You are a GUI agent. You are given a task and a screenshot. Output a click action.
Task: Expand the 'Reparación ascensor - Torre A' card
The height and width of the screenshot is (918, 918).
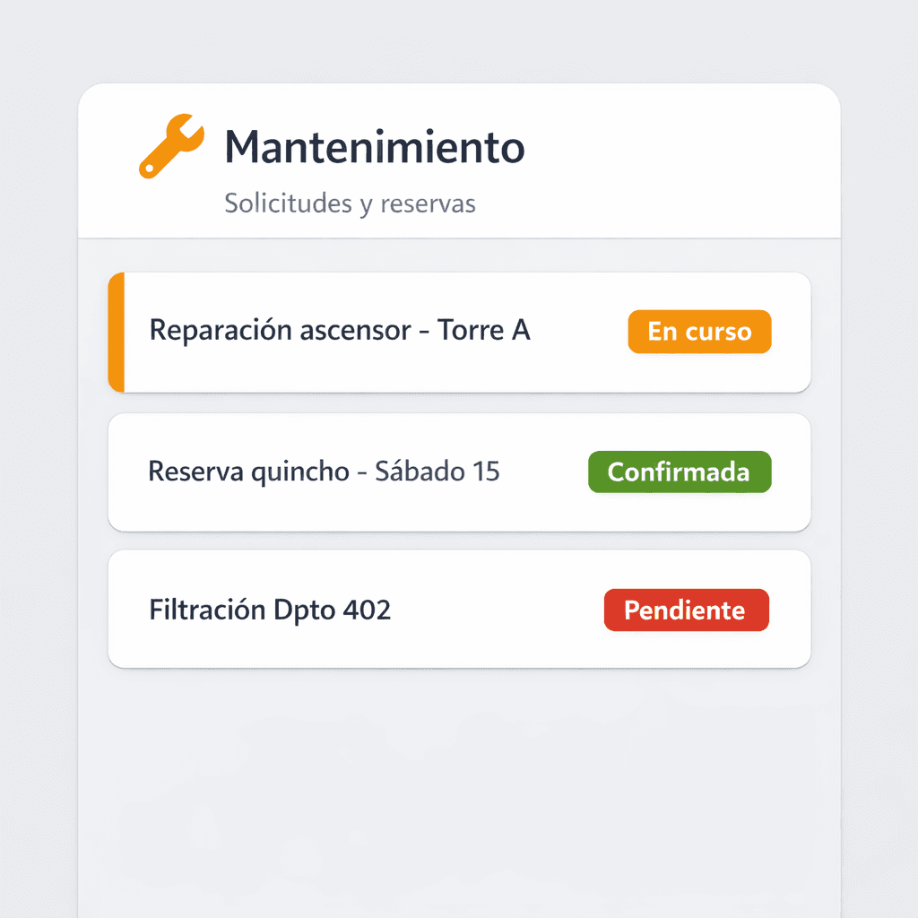click(x=341, y=332)
